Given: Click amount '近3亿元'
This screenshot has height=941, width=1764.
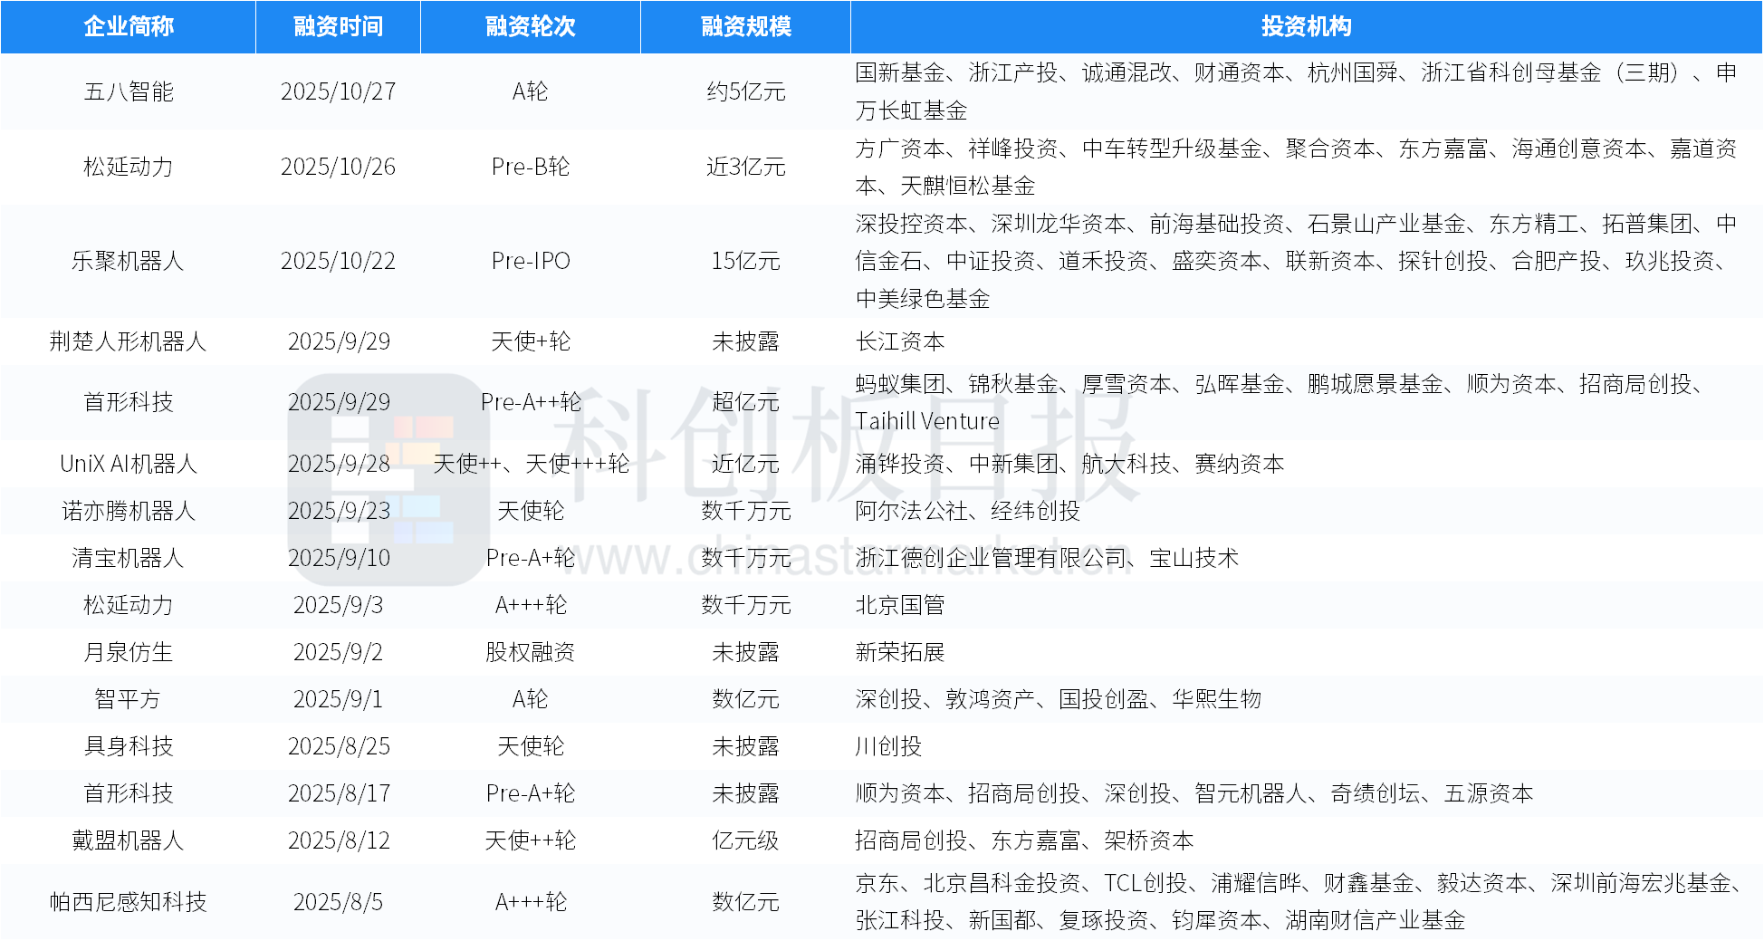Looking at the screenshot, I should pyautogui.click(x=746, y=167).
